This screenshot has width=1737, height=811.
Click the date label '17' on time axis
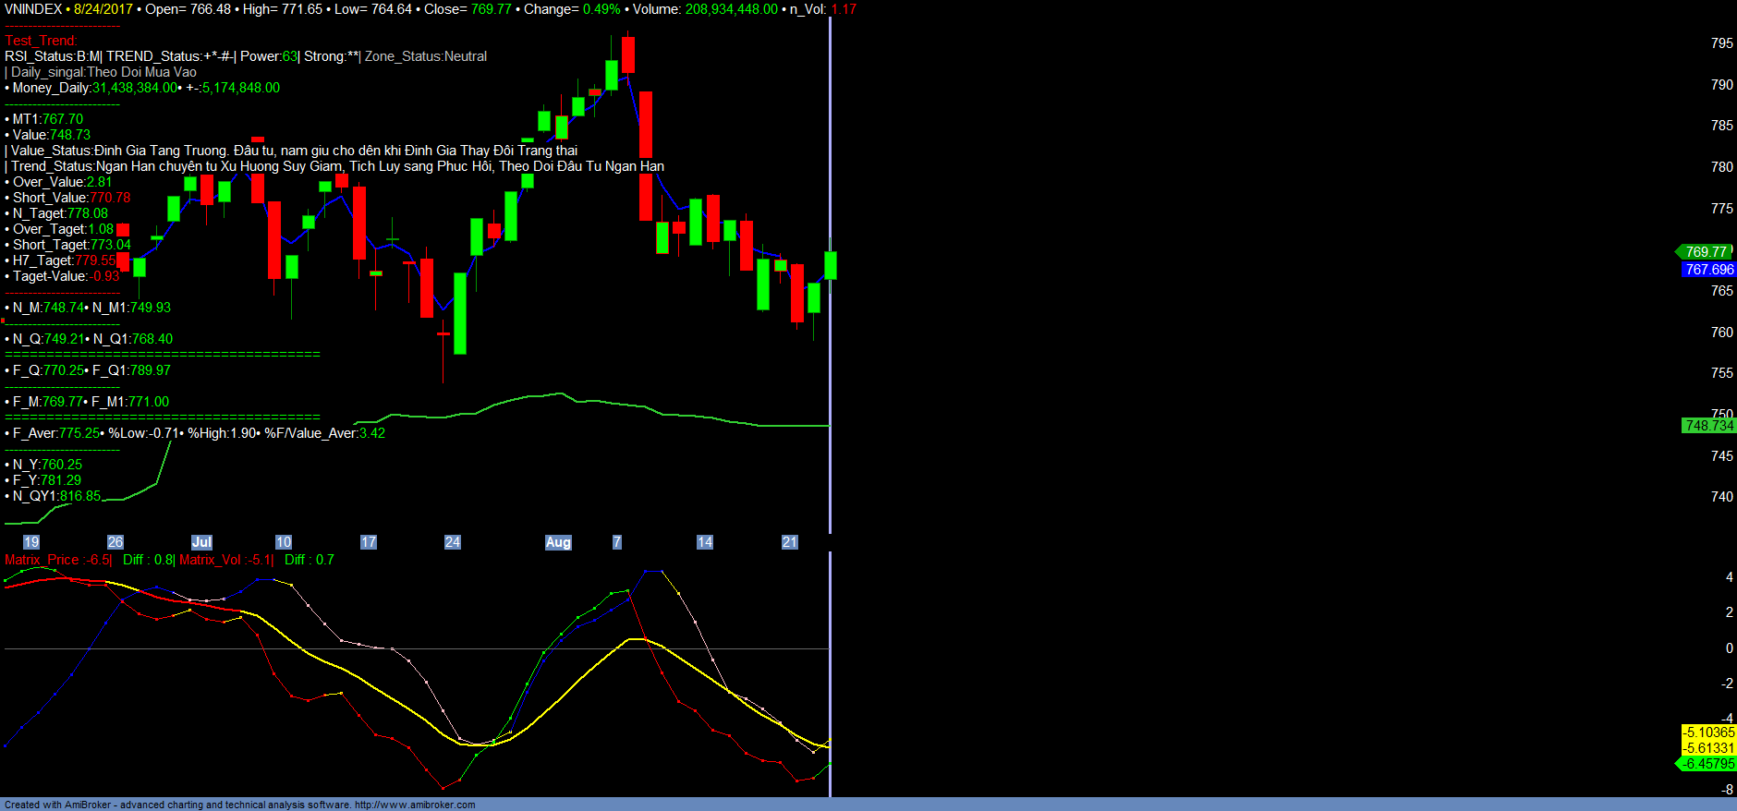click(x=369, y=542)
